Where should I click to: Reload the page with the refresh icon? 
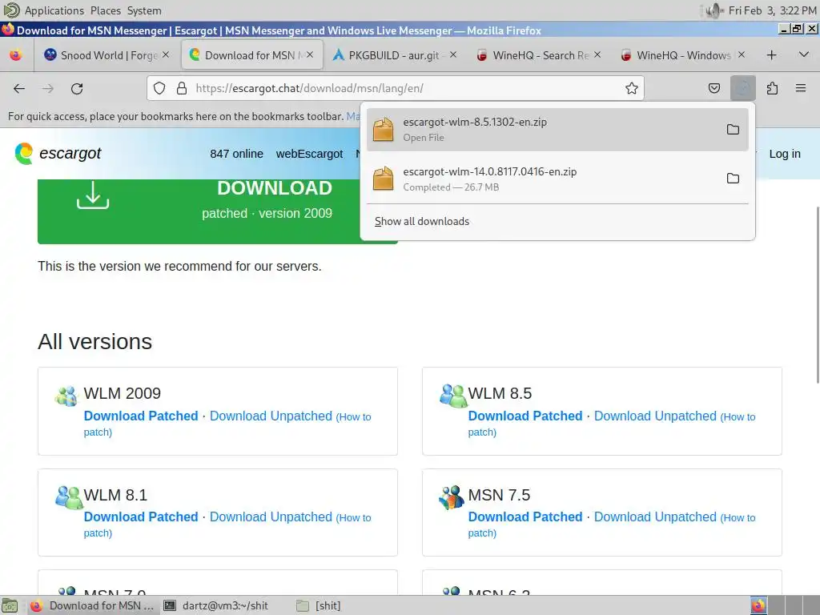(x=77, y=88)
